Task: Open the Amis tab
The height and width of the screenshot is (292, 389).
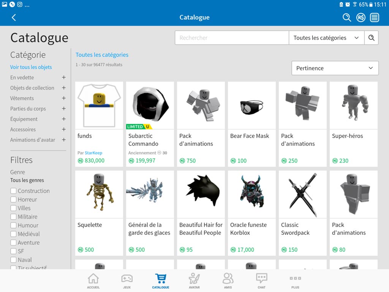Action: (228, 281)
